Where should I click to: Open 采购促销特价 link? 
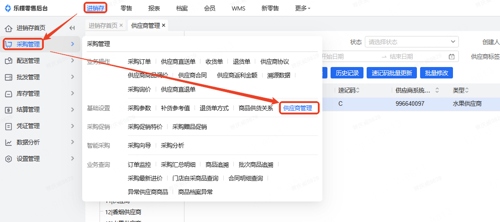pos(145,127)
